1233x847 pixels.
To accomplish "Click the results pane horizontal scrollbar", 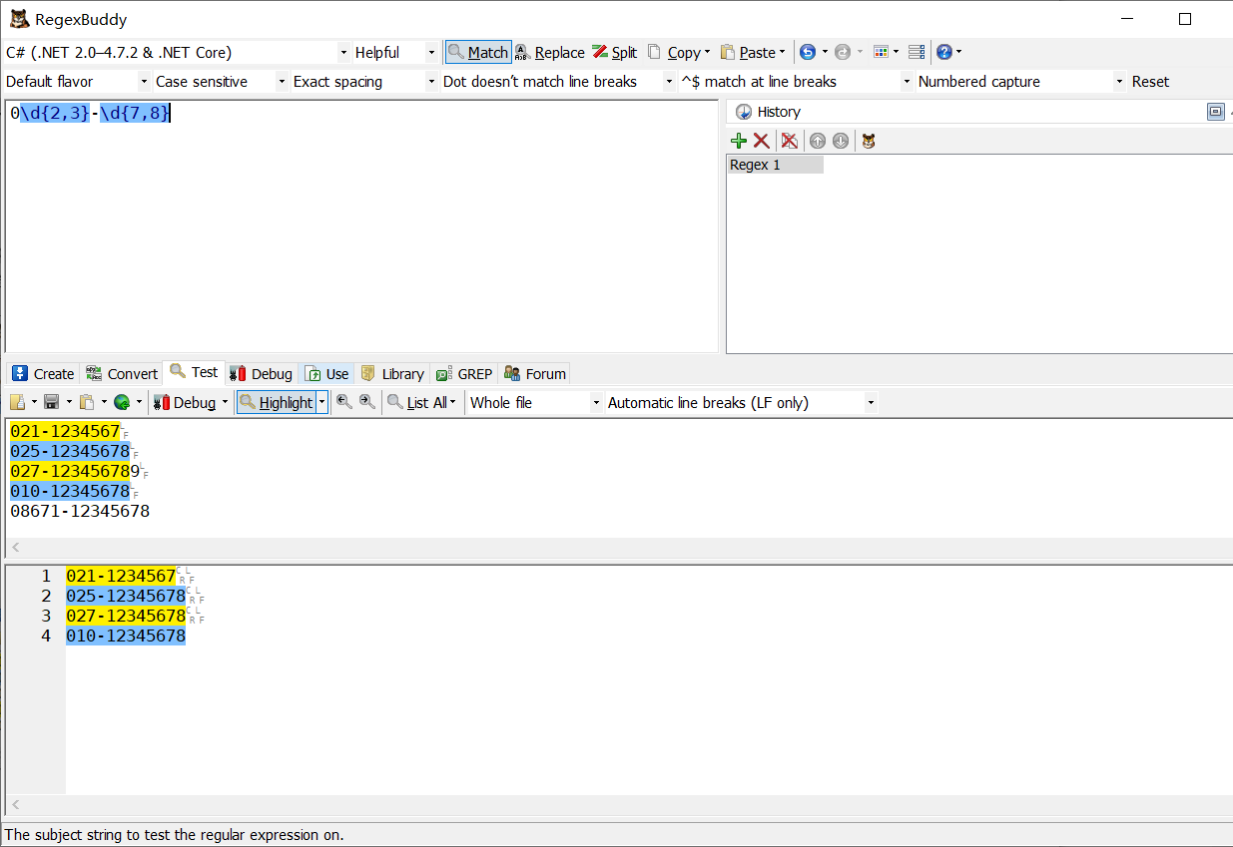I will point(619,804).
